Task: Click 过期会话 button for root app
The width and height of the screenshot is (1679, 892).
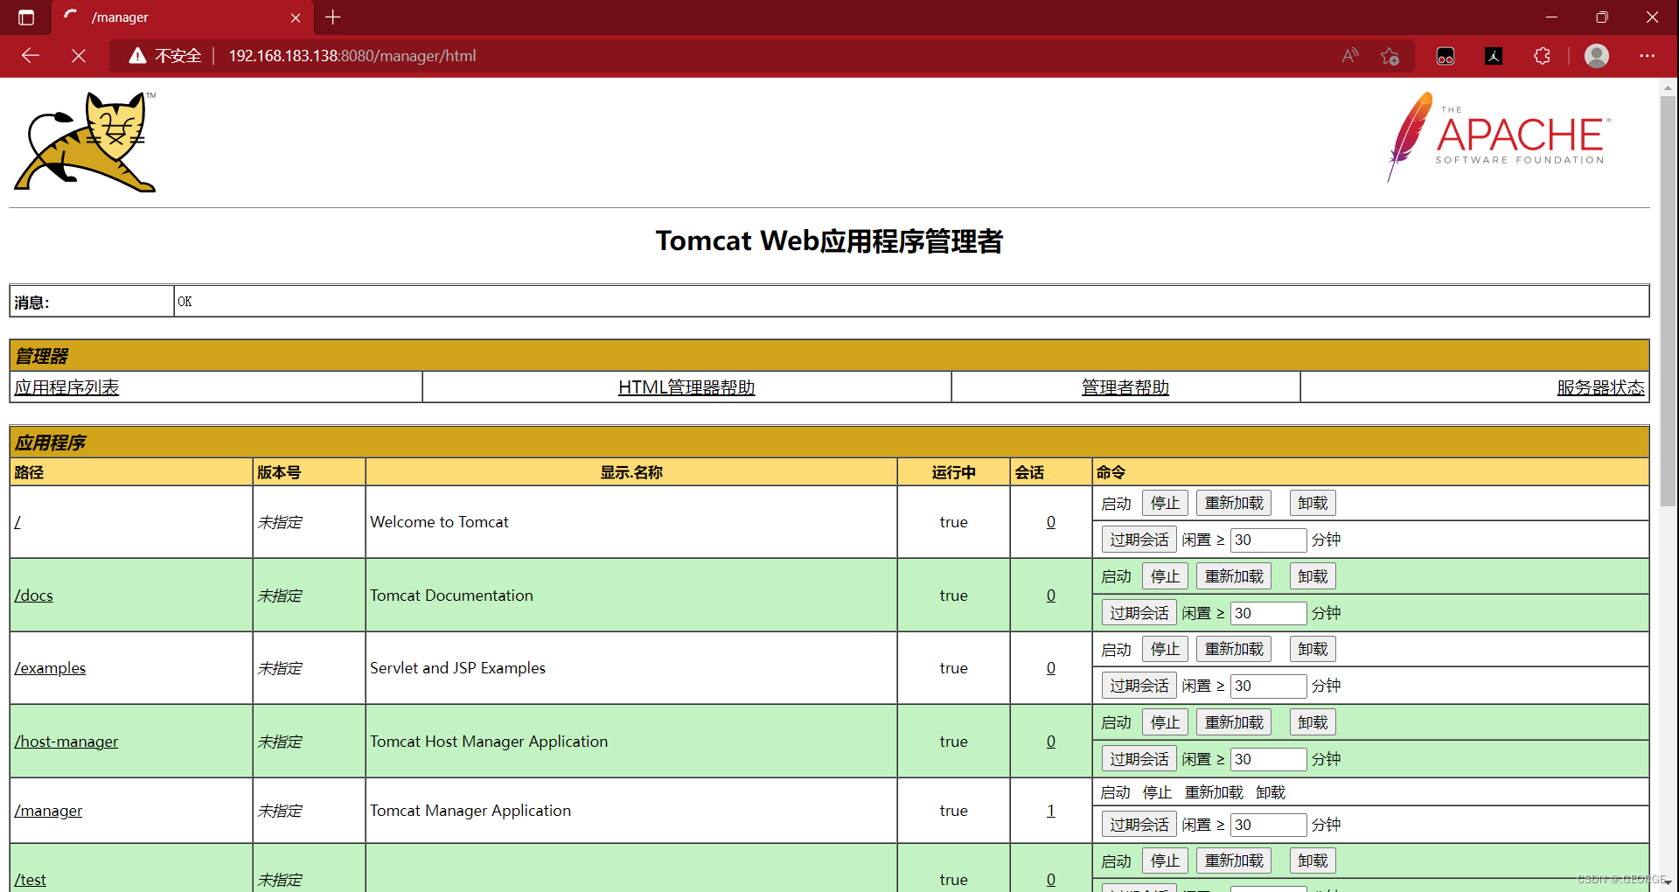Action: pos(1139,540)
